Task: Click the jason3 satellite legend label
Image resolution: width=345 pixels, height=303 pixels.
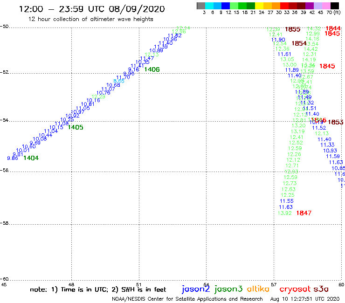Action: click(x=228, y=289)
